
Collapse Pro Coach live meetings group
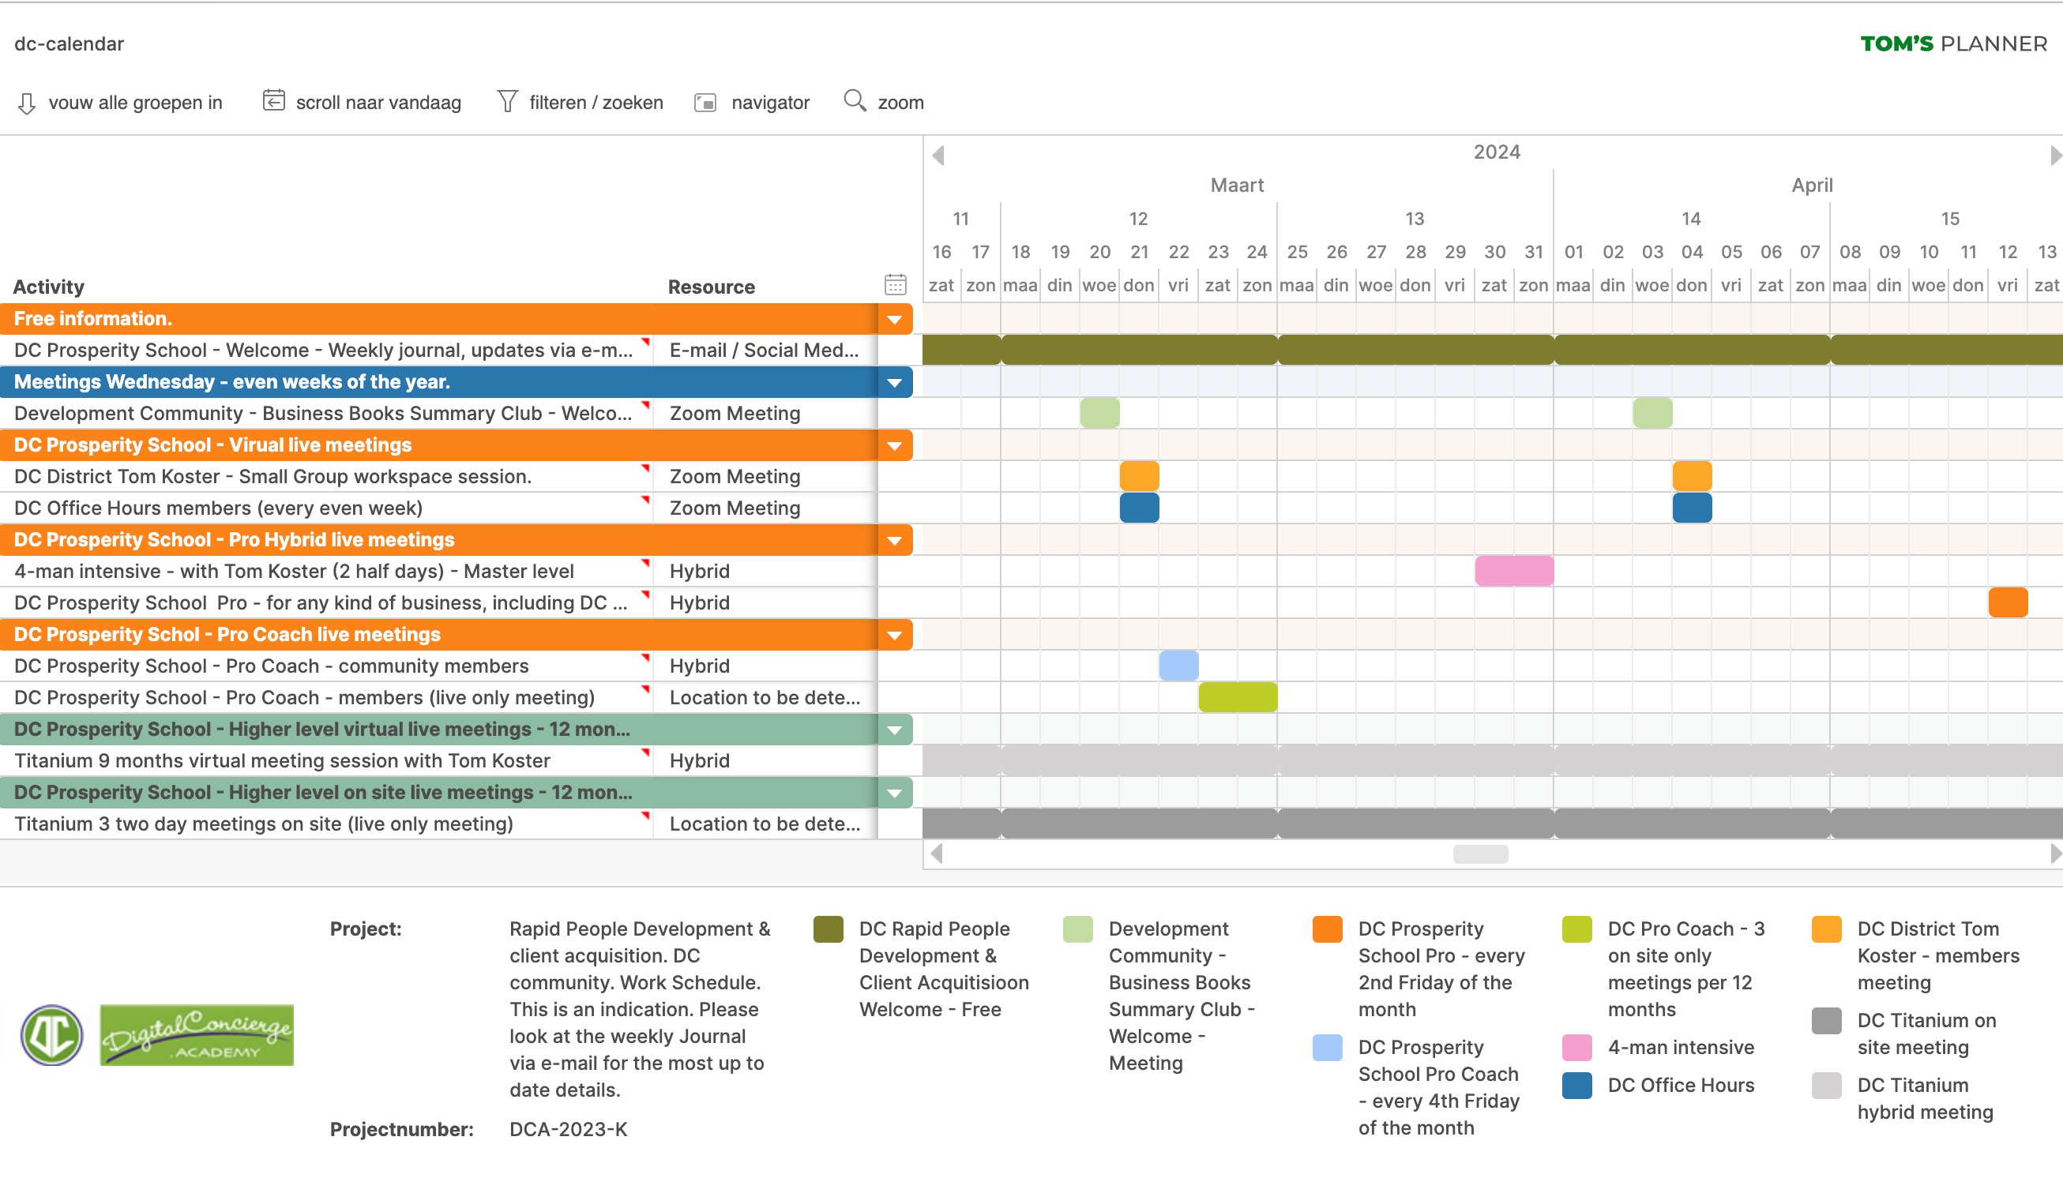pos(894,635)
